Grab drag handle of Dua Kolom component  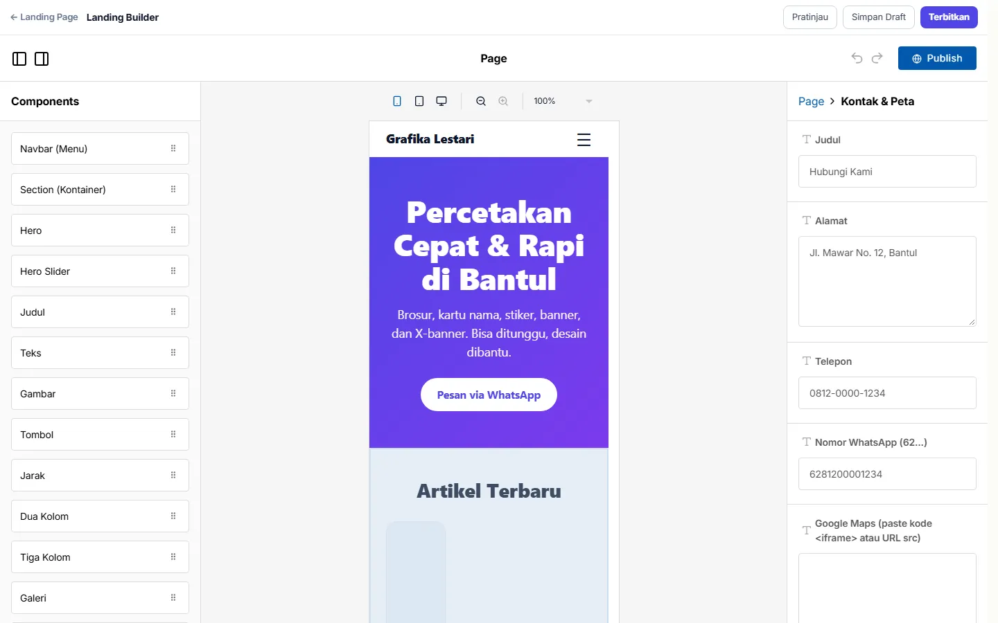point(173,516)
